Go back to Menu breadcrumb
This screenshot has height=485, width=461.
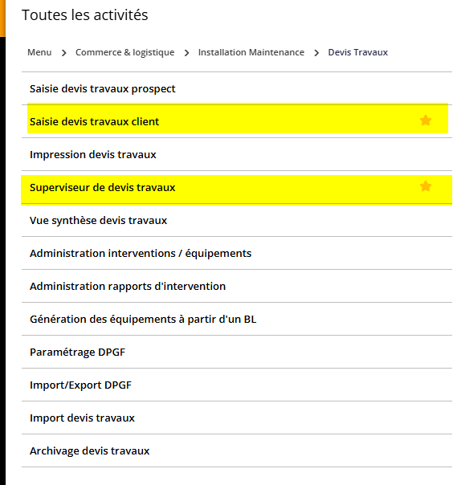pos(39,52)
